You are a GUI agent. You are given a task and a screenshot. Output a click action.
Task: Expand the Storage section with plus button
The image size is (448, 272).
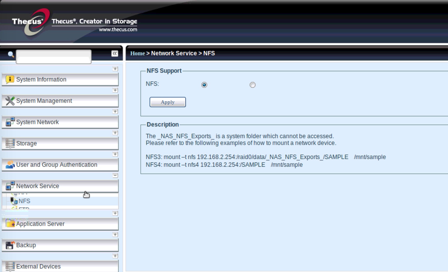click(115, 133)
